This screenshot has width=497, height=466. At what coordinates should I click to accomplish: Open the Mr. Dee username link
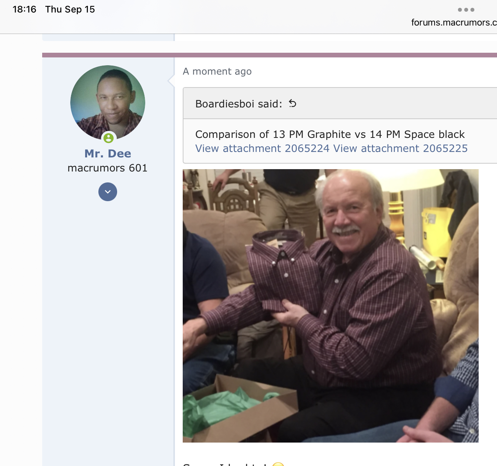[x=108, y=154]
